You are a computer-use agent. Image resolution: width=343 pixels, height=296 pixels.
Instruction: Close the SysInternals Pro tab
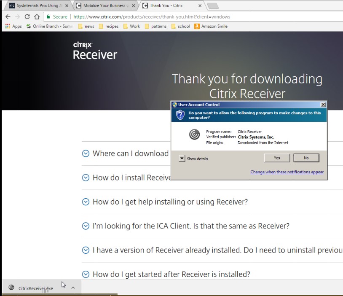(x=67, y=6)
